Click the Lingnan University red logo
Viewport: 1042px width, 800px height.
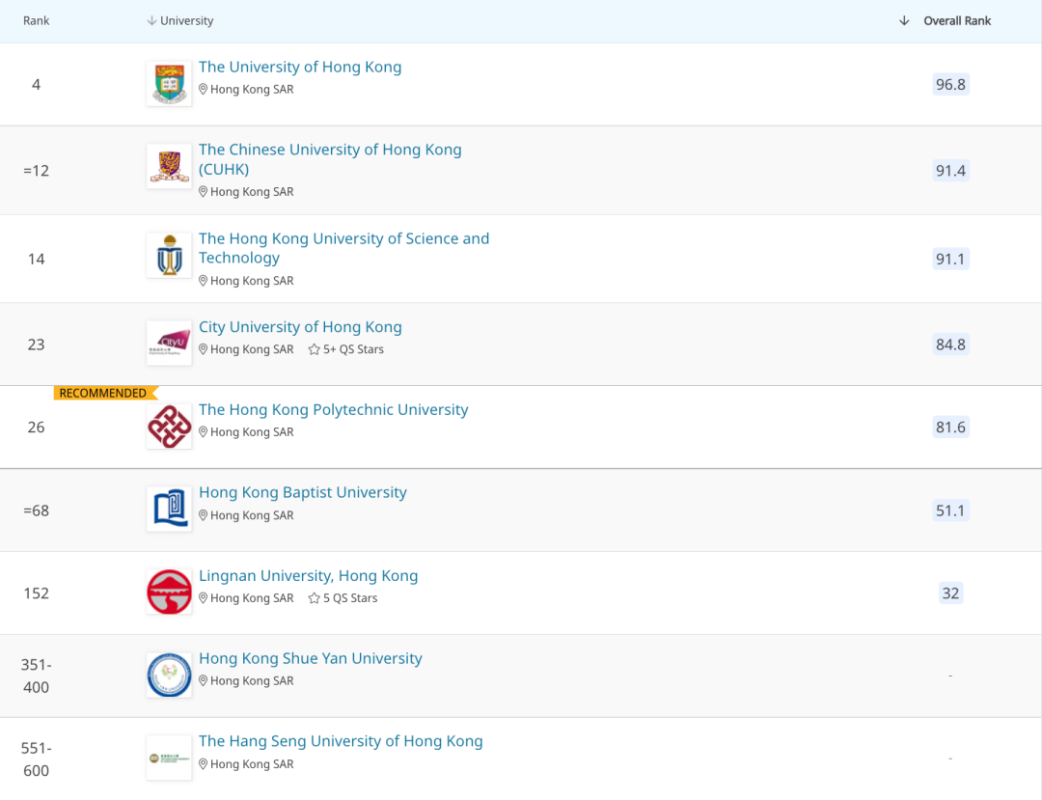tap(169, 592)
